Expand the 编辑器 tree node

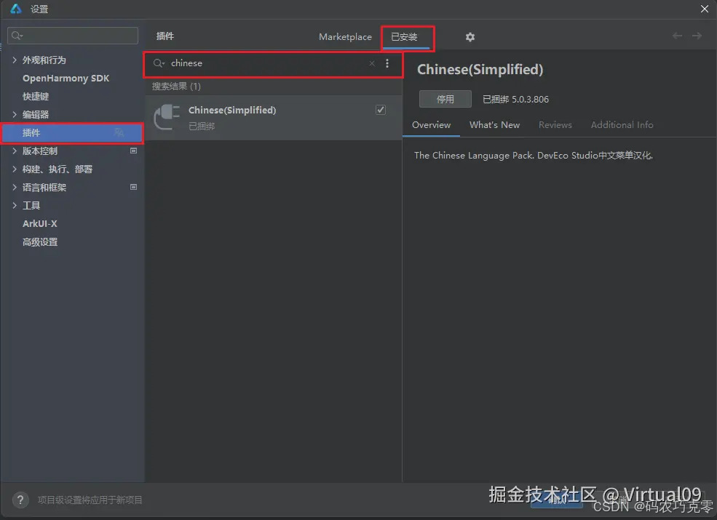coord(14,114)
